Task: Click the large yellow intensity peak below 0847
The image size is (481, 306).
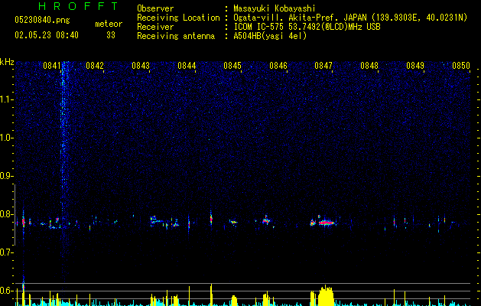Action: 326,295
